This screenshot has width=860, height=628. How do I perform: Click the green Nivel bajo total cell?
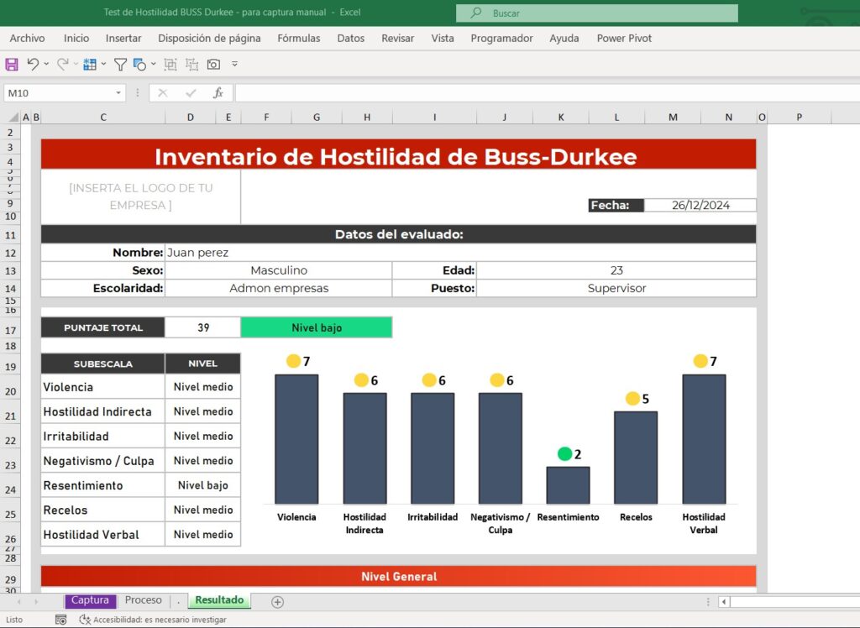point(317,327)
